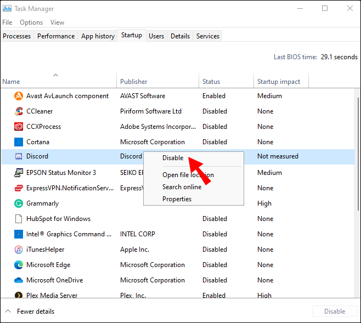361x323 pixels.
Task: Open the Options menu
Action: pos(31,22)
